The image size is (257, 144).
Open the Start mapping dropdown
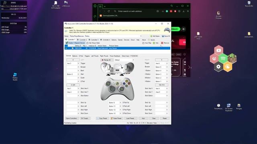tap(78, 74)
